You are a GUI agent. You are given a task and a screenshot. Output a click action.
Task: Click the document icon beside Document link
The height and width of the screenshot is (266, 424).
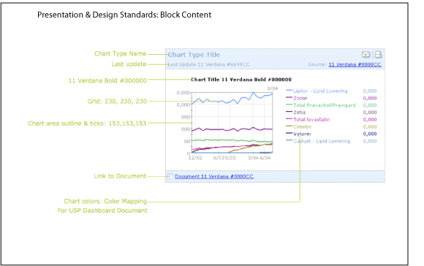click(x=170, y=176)
